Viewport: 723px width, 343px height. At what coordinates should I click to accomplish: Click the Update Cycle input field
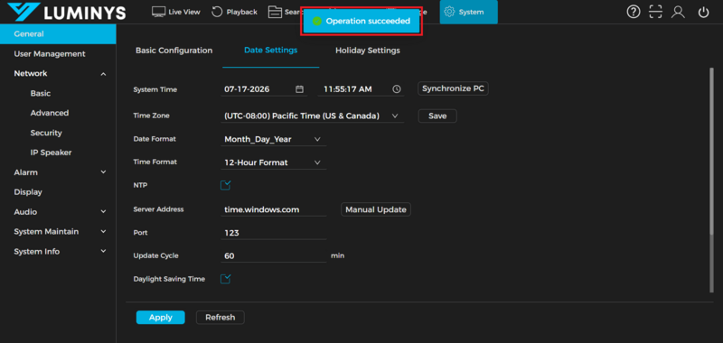pos(274,256)
